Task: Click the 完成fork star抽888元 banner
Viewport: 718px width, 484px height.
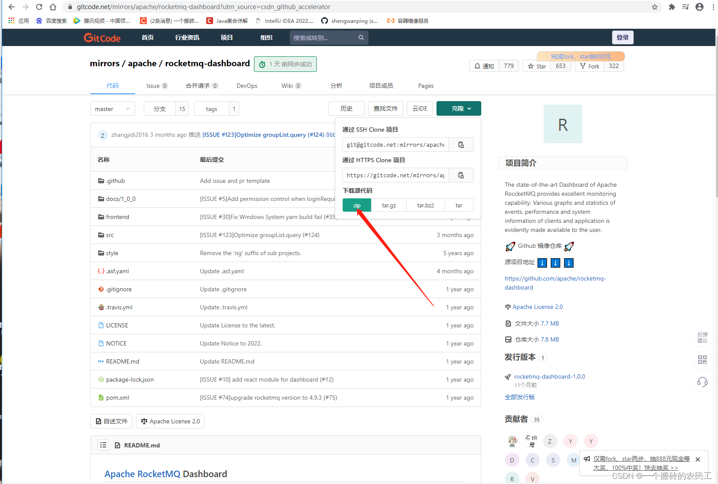Action: pyautogui.click(x=581, y=56)
